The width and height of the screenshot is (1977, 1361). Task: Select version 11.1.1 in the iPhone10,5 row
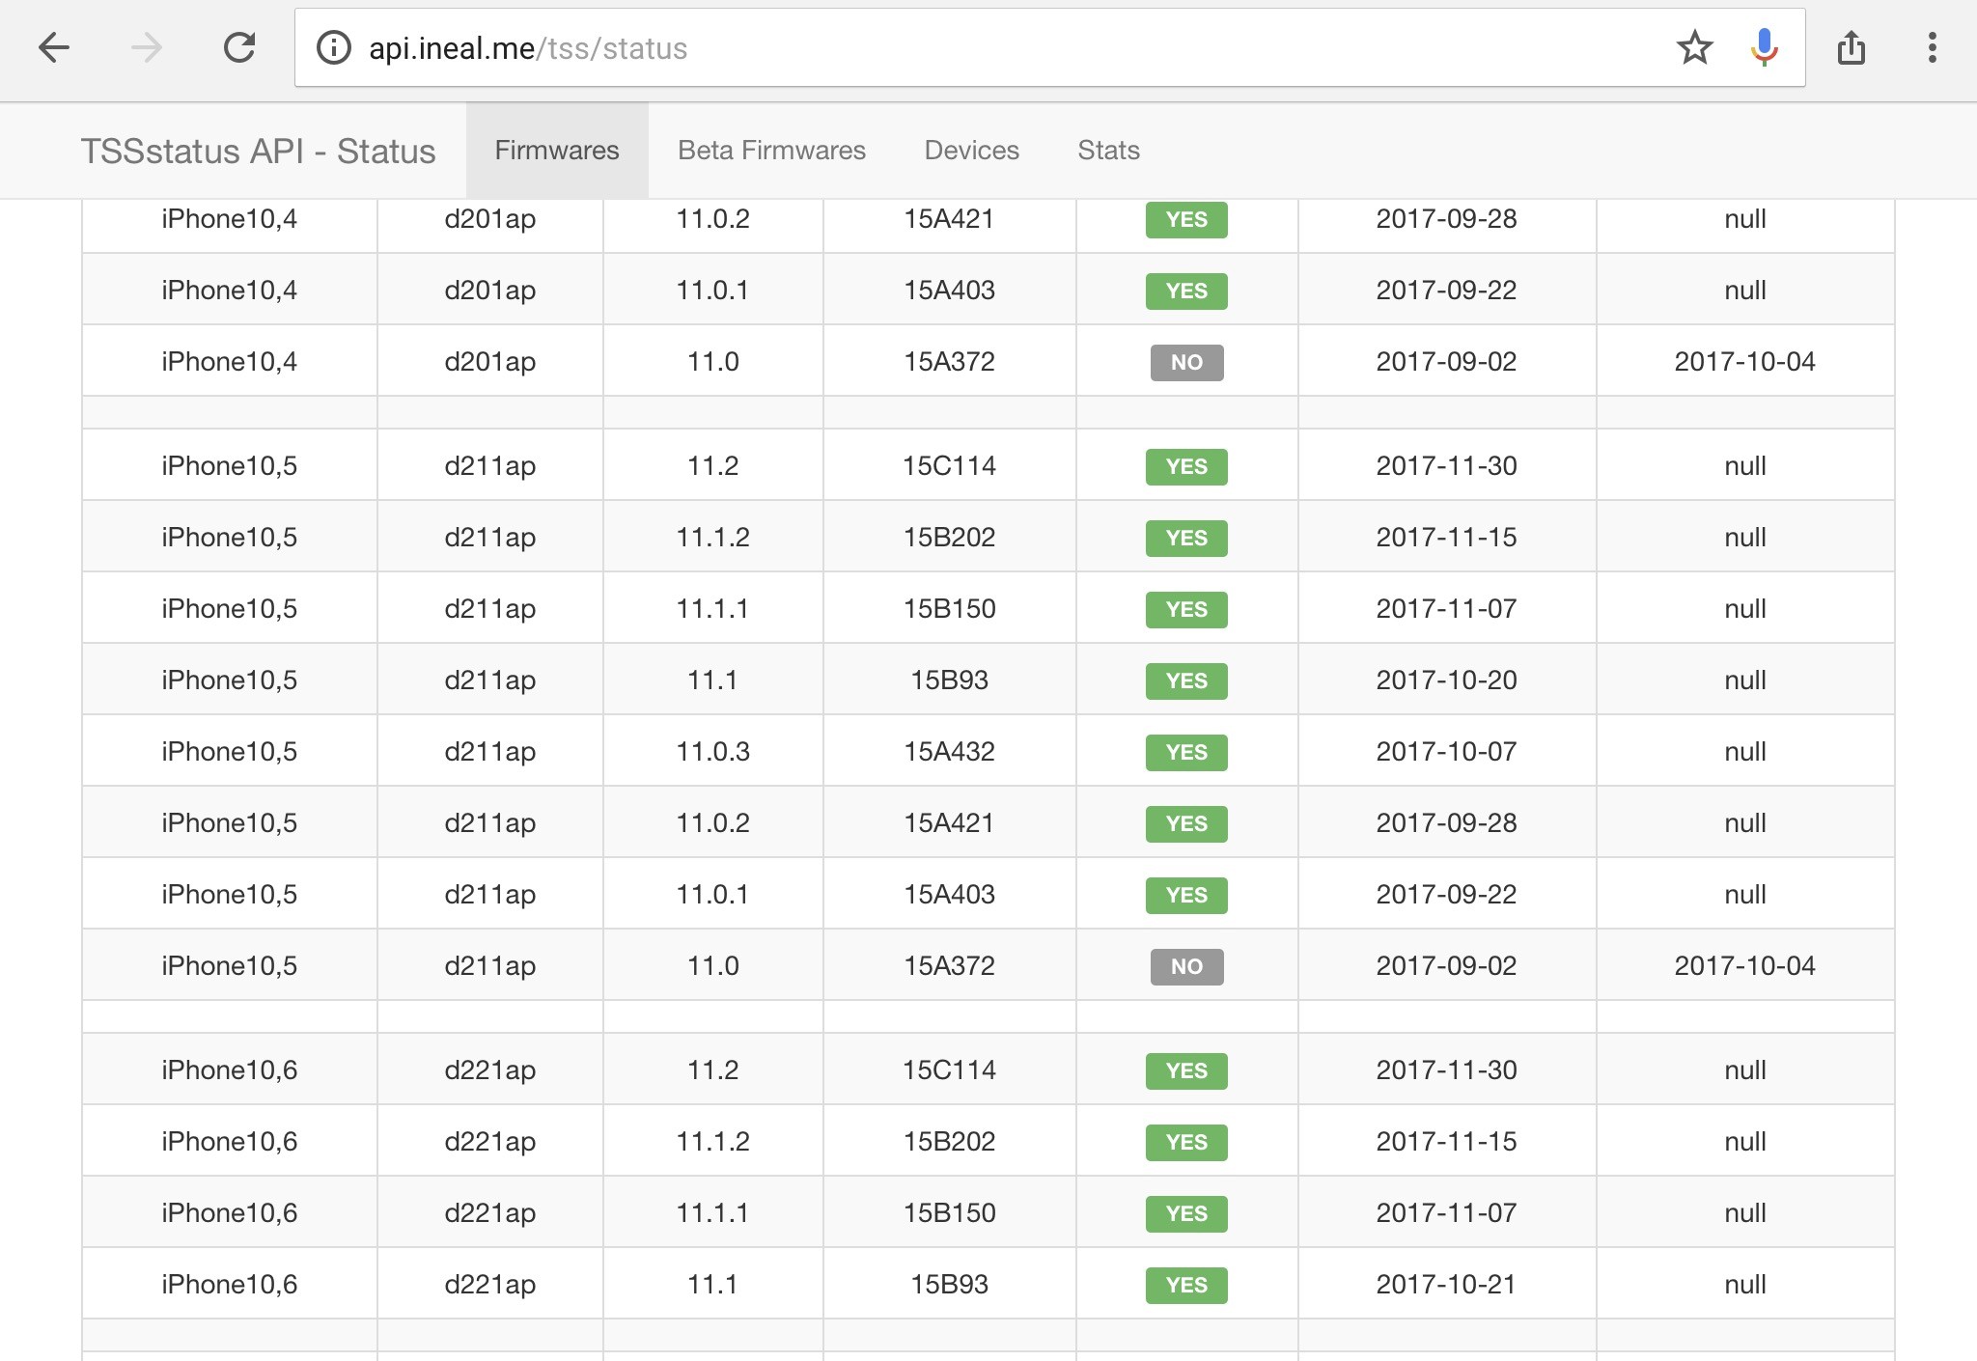(712, 609)
